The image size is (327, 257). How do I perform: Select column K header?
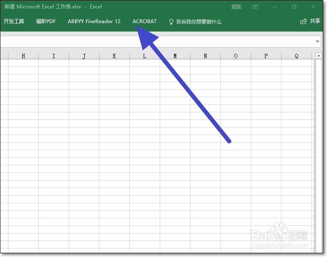click(114, 56)
